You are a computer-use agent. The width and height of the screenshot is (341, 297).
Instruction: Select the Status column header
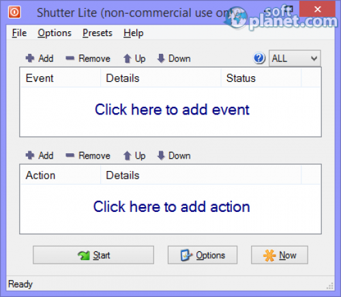[261, 78]
